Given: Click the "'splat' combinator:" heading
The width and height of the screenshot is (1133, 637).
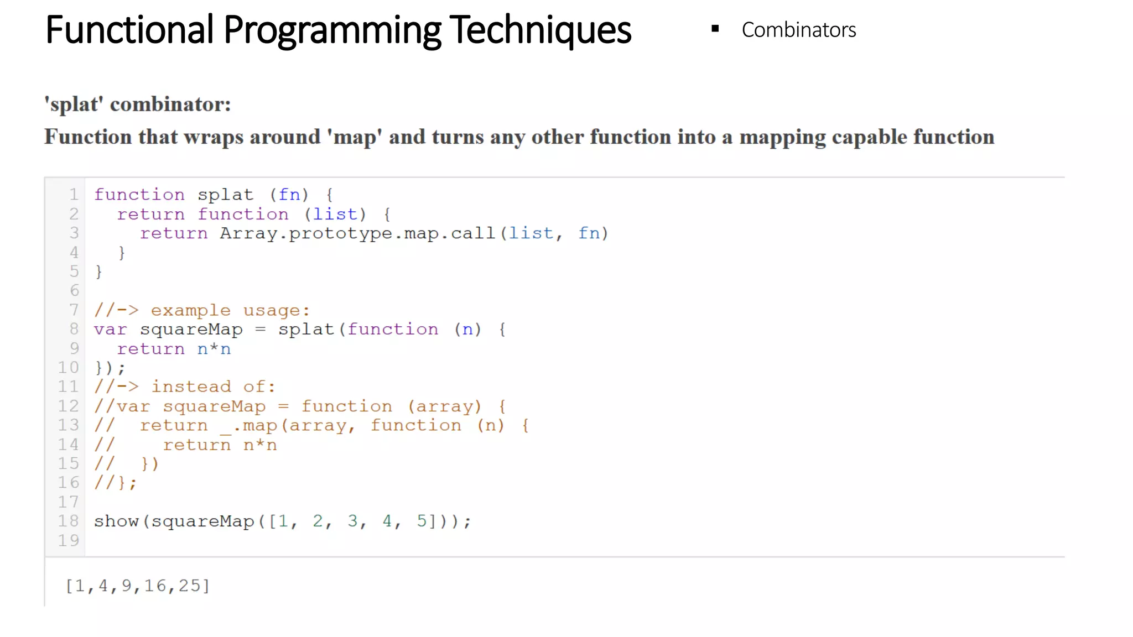Looking at the screenshot, I should pos(137,104).
